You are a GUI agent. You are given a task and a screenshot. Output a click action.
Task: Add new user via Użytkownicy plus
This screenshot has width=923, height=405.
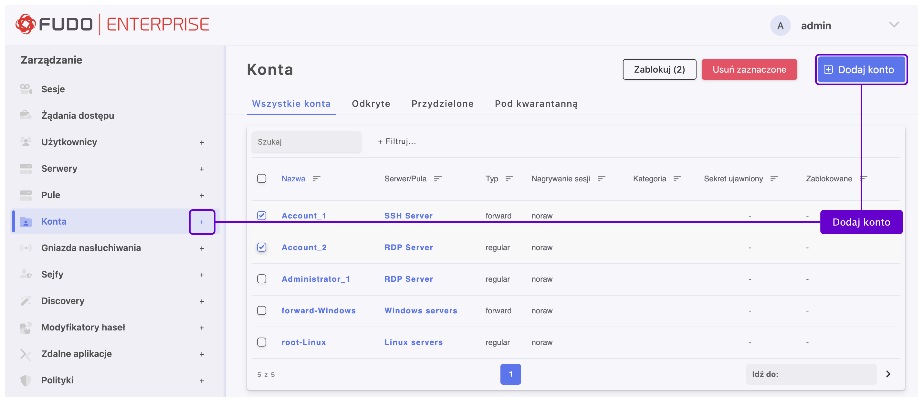pyautogui.click(x=202, y=142)
